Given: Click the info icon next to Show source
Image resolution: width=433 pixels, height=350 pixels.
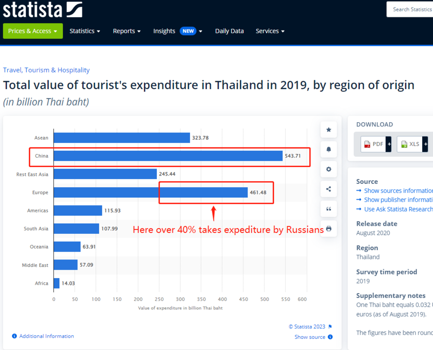Looking at the screenshot, I should pyautogui.click(x=330, y=337).
